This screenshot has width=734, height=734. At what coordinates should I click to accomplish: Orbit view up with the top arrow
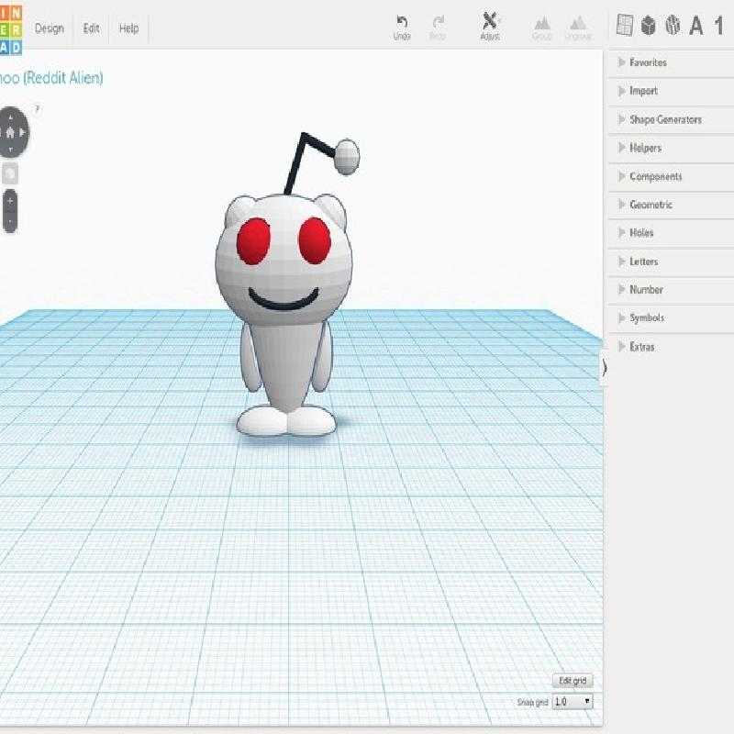tap(10, 117)
